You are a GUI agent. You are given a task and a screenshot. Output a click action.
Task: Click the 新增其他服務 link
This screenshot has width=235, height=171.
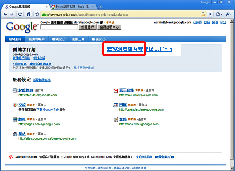(42, 80)
